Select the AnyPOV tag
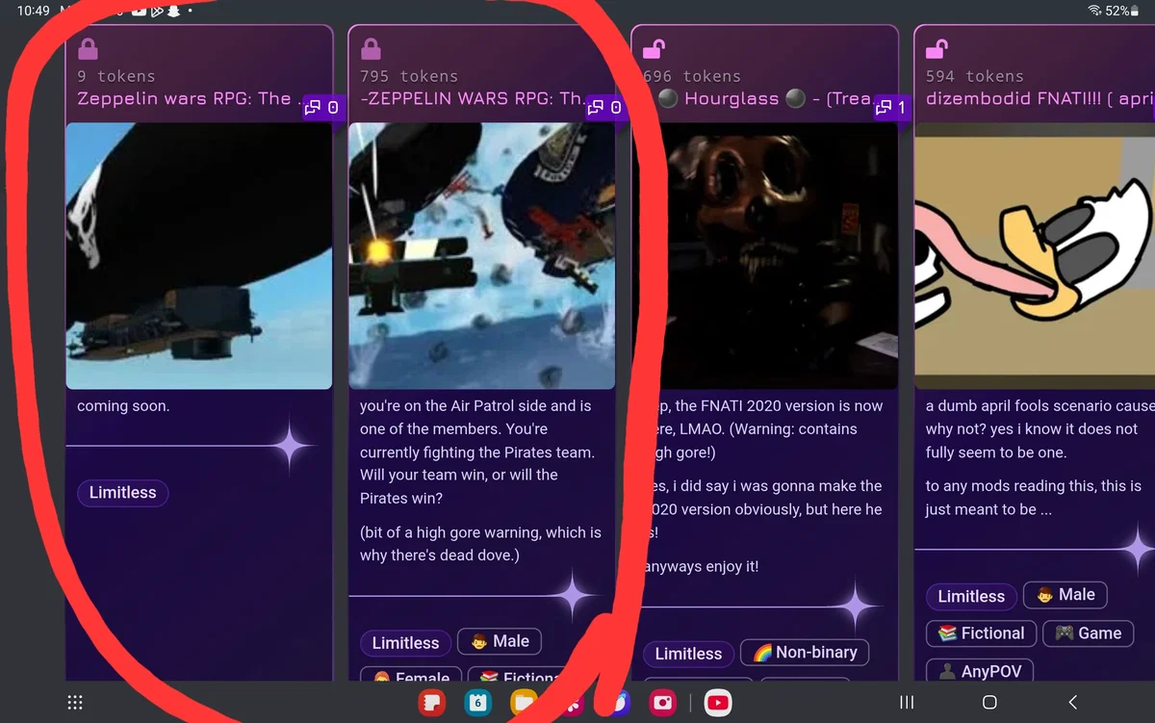The image size is (1155, 723). [x=980, y=672]
